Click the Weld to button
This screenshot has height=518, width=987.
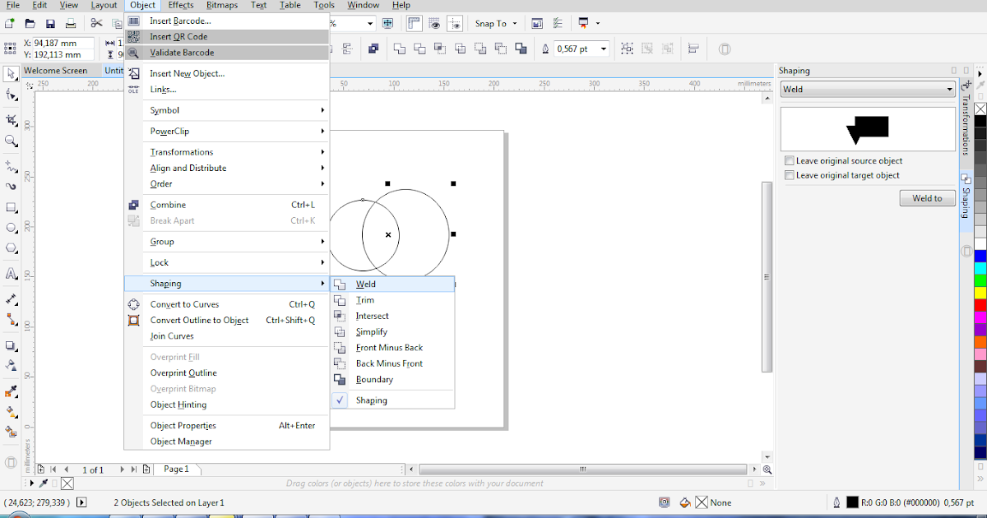[x=927, y=197]
